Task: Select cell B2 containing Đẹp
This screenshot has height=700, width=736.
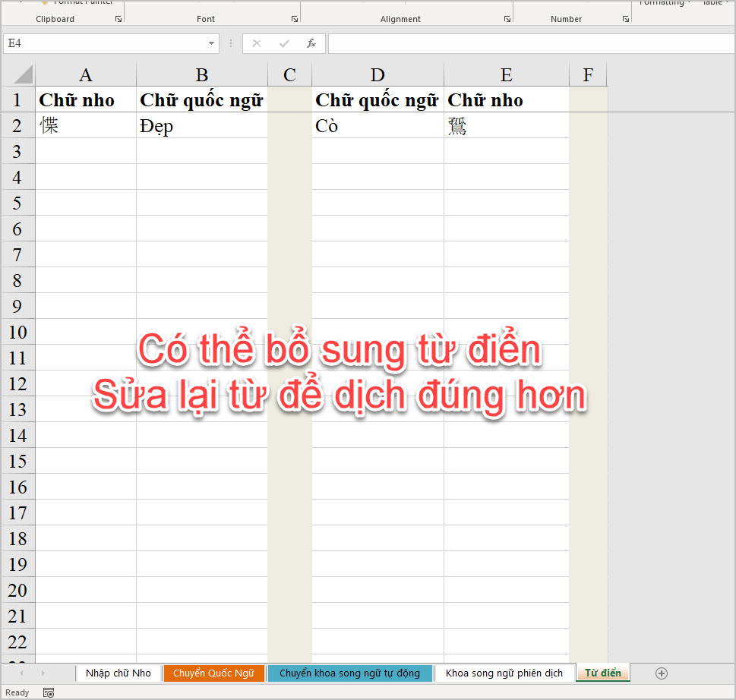Action: pos(201,126)
